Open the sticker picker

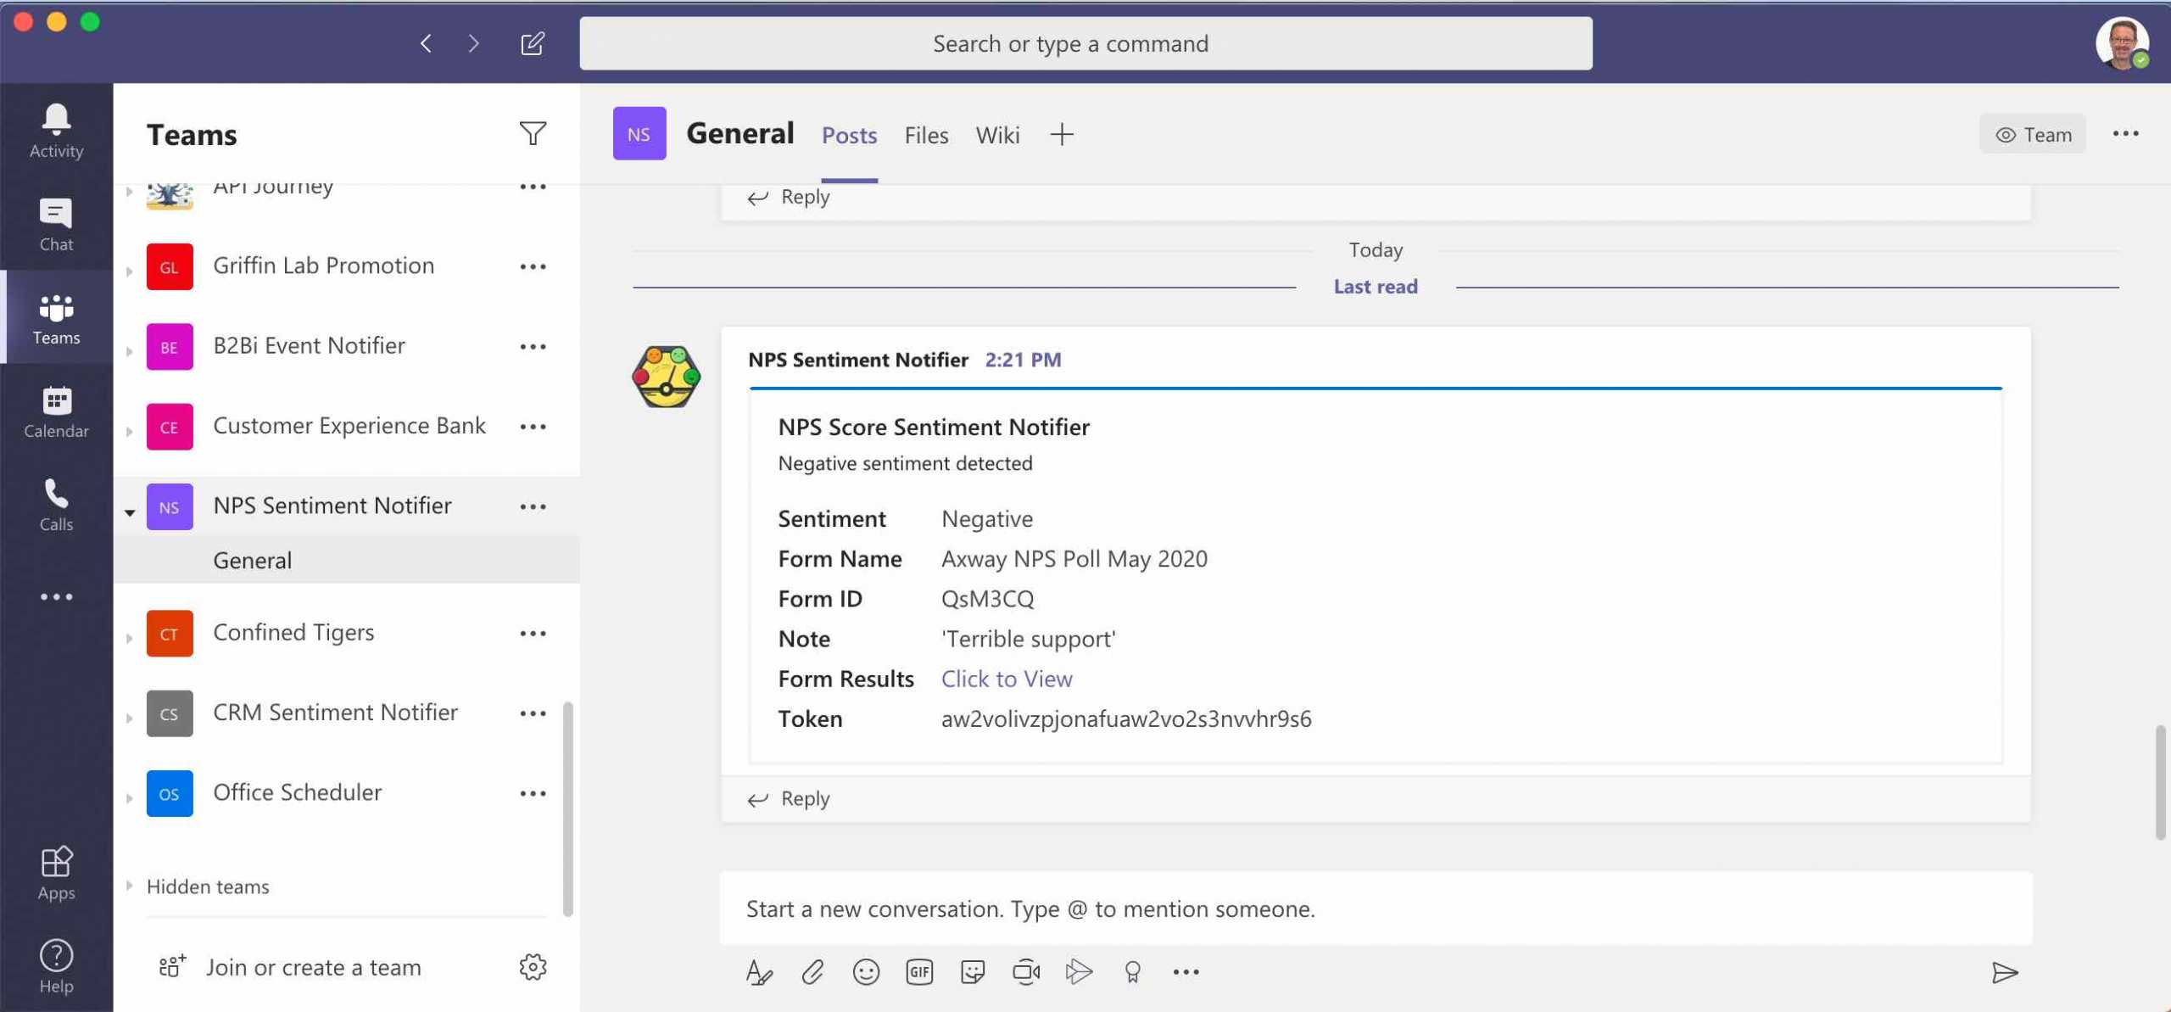pos(973,972)
